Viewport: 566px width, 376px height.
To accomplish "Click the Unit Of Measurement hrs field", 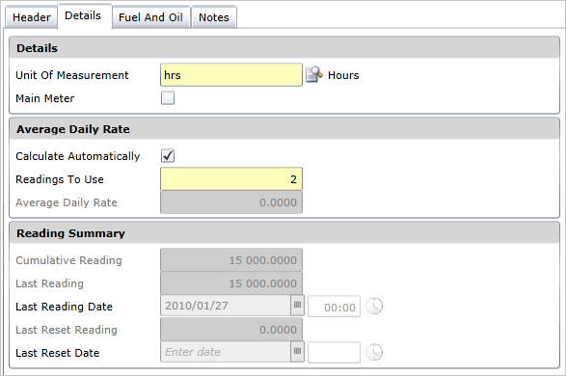I will click(231, 75).
